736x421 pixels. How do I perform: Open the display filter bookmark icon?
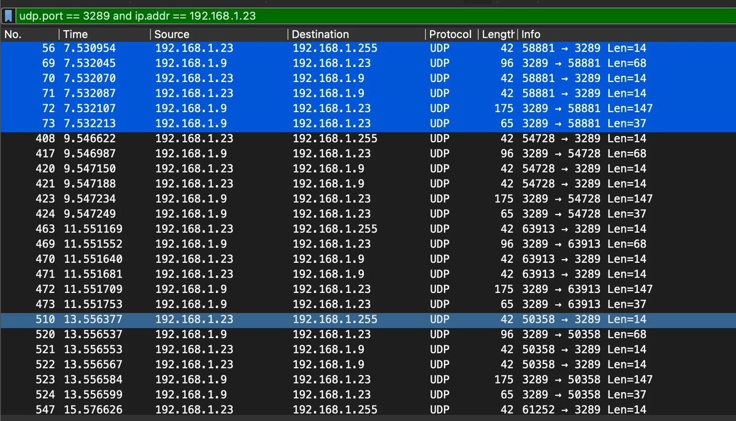[x=9, y=15]
